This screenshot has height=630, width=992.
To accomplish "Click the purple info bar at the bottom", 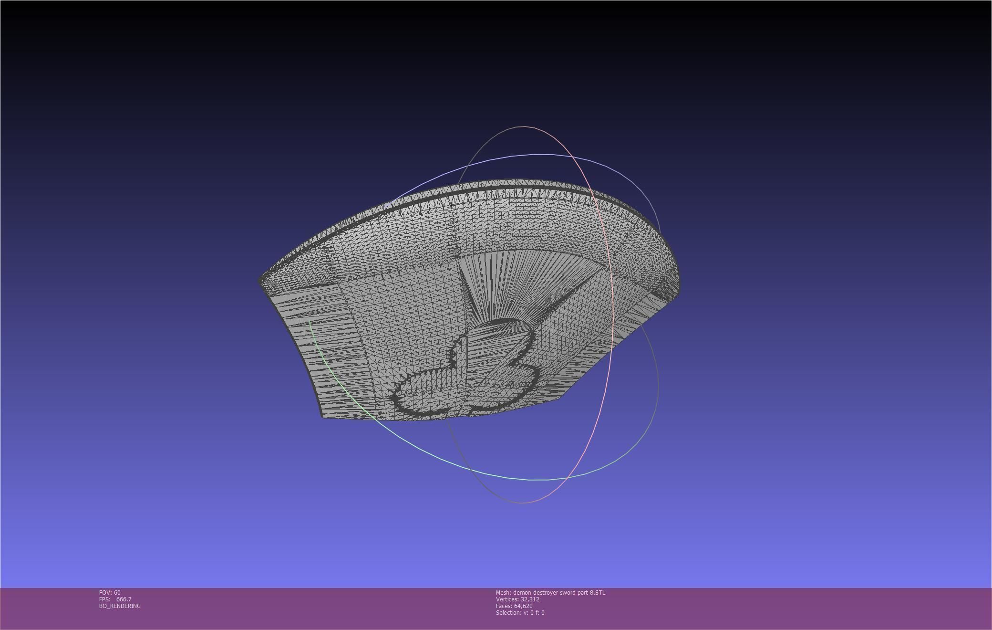I will [763, 609].
